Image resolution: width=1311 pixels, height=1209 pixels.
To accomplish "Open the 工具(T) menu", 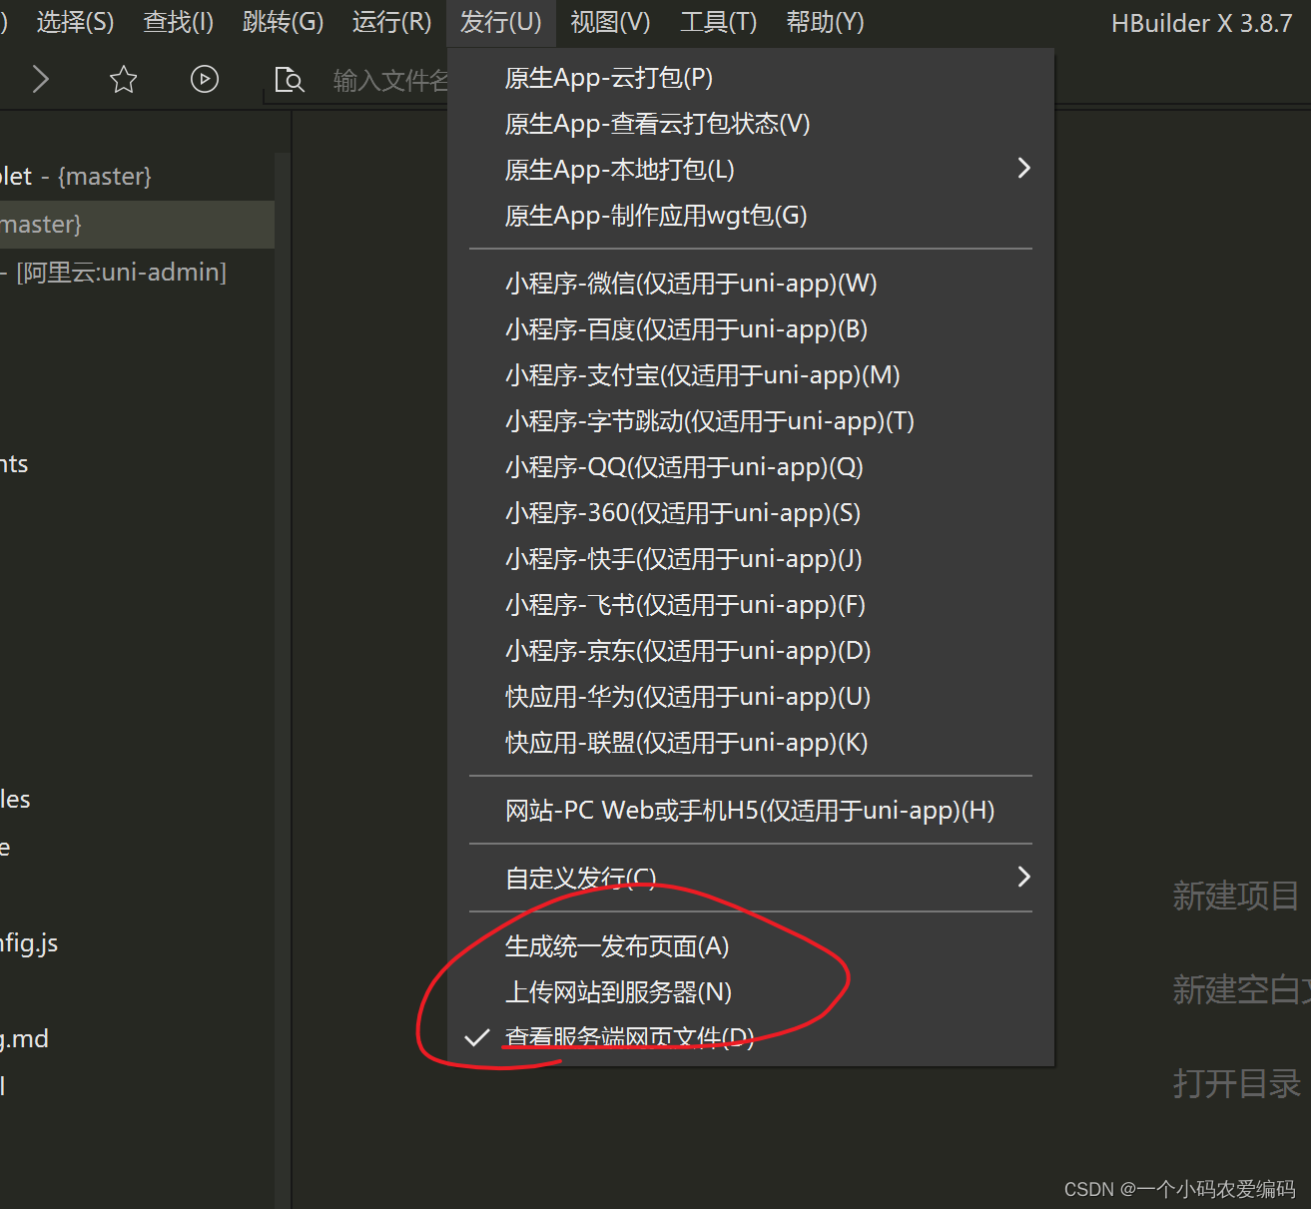I will pyautogui.click(x=717, y=22).
